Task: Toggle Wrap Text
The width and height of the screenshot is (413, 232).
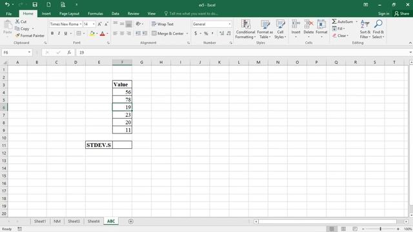Action: (163, 24)
